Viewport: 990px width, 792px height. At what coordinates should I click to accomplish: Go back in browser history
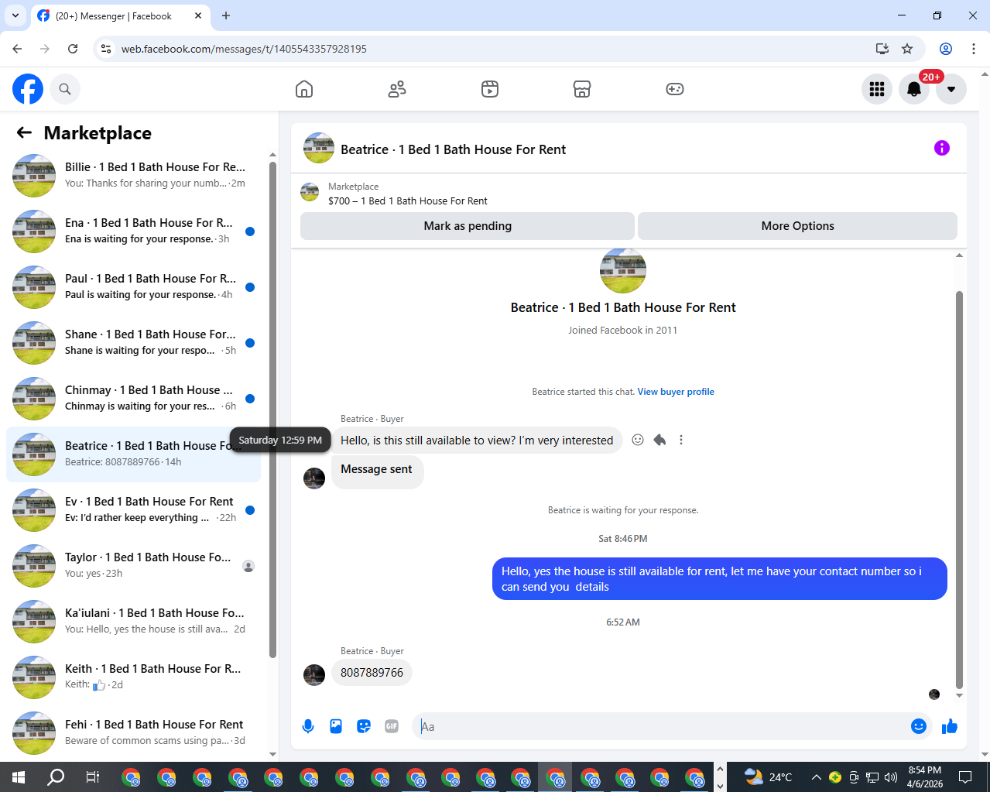pos(17,49)
